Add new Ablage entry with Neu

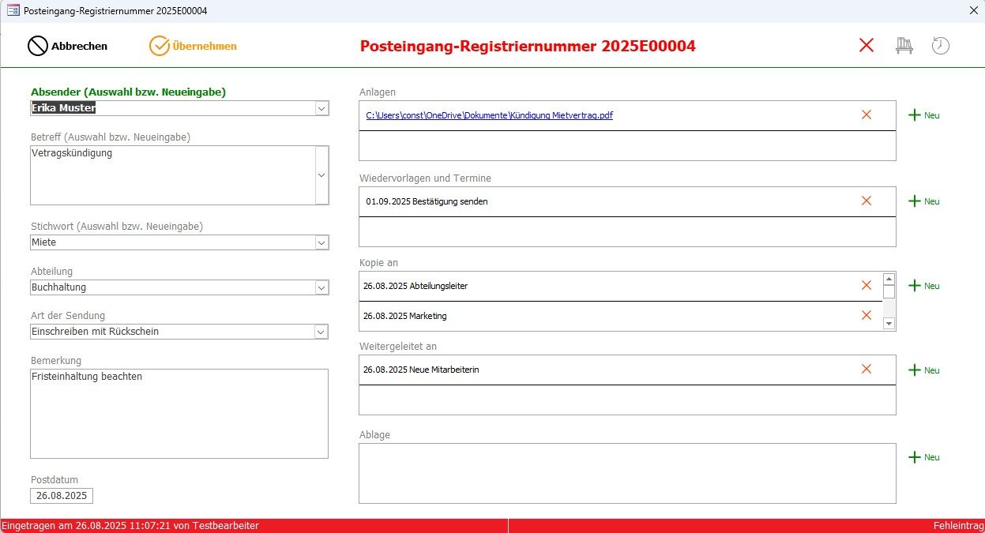923,457
